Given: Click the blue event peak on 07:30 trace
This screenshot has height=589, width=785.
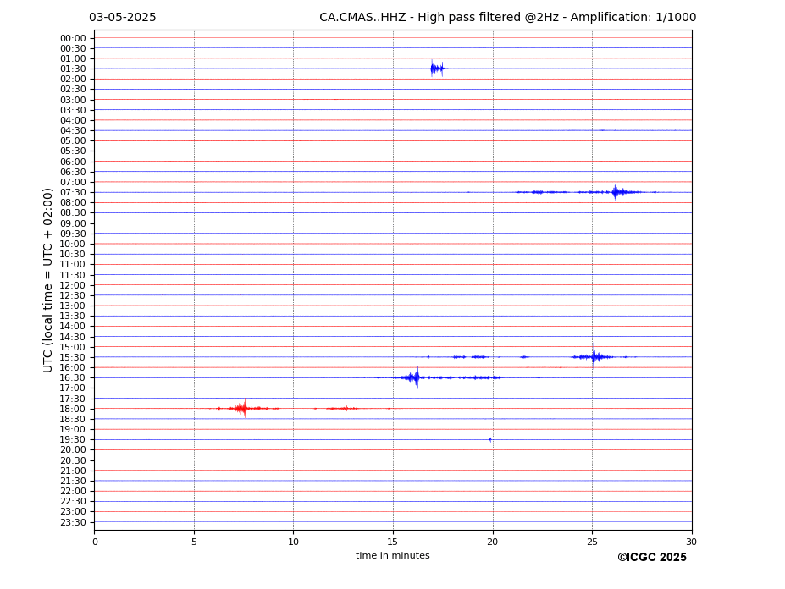Looking at the screenshot, I should pyautogui.click(x=616, y=192).
